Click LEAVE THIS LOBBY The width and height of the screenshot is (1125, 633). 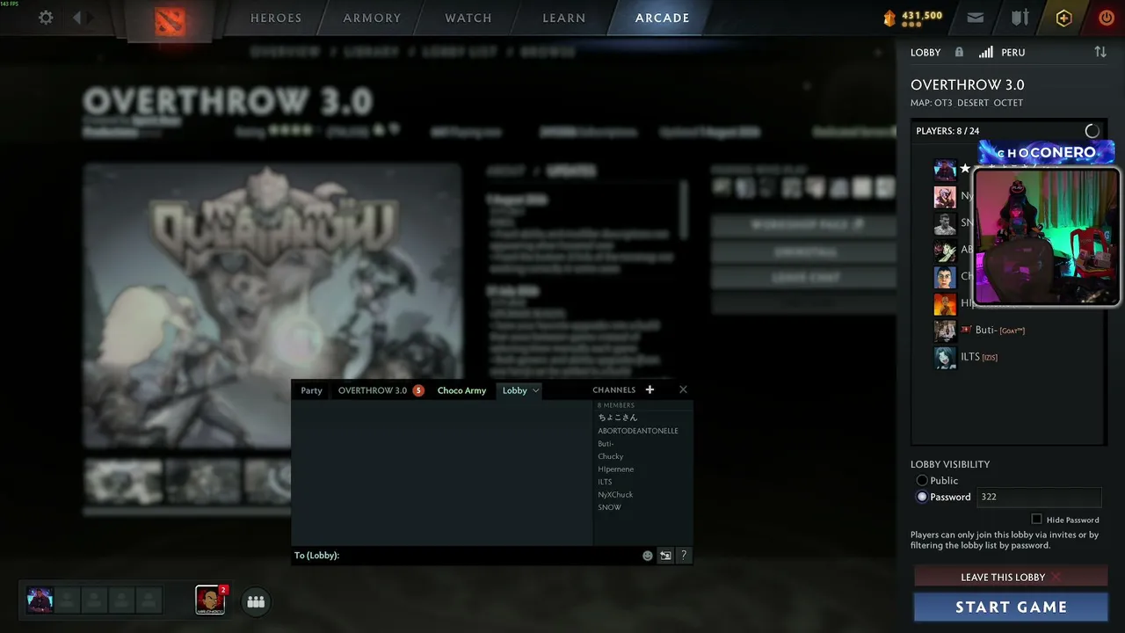click(x=1011, y=577)
